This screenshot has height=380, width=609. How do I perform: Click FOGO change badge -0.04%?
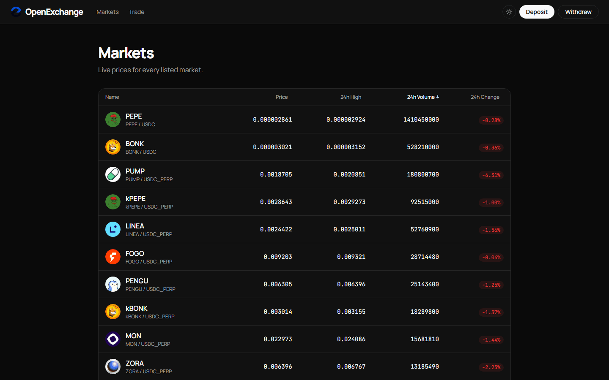point(491,258)
